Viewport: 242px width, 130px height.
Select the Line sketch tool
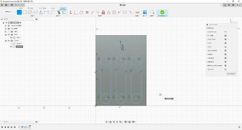(x=19, y=12)
